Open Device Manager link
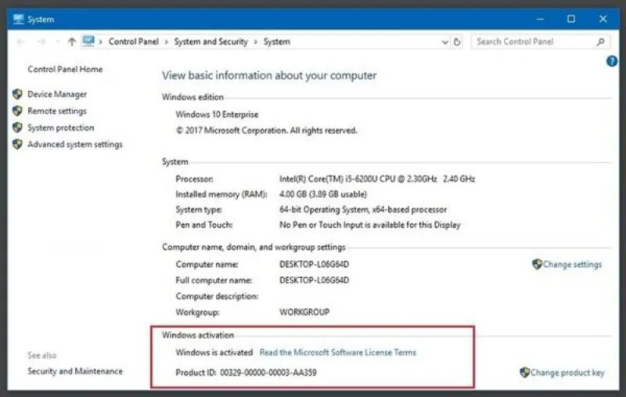This screenshot has width=626, height=397. pos(57,94)
